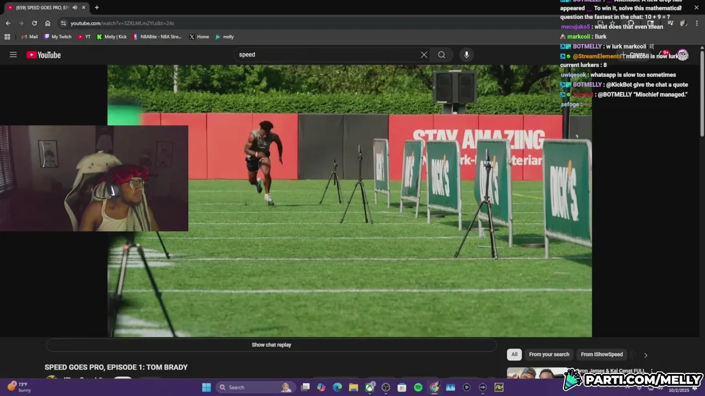Launch Copilot from the taskbar
The height and width of the screenshot is (396, 705).
[321, 387]
